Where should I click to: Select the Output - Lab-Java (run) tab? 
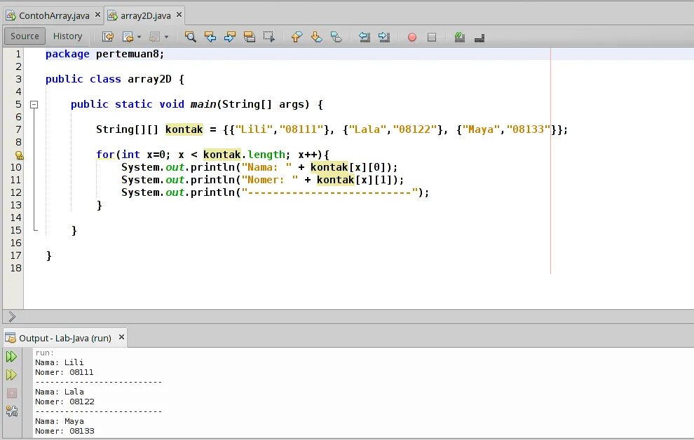coord(63,337)
